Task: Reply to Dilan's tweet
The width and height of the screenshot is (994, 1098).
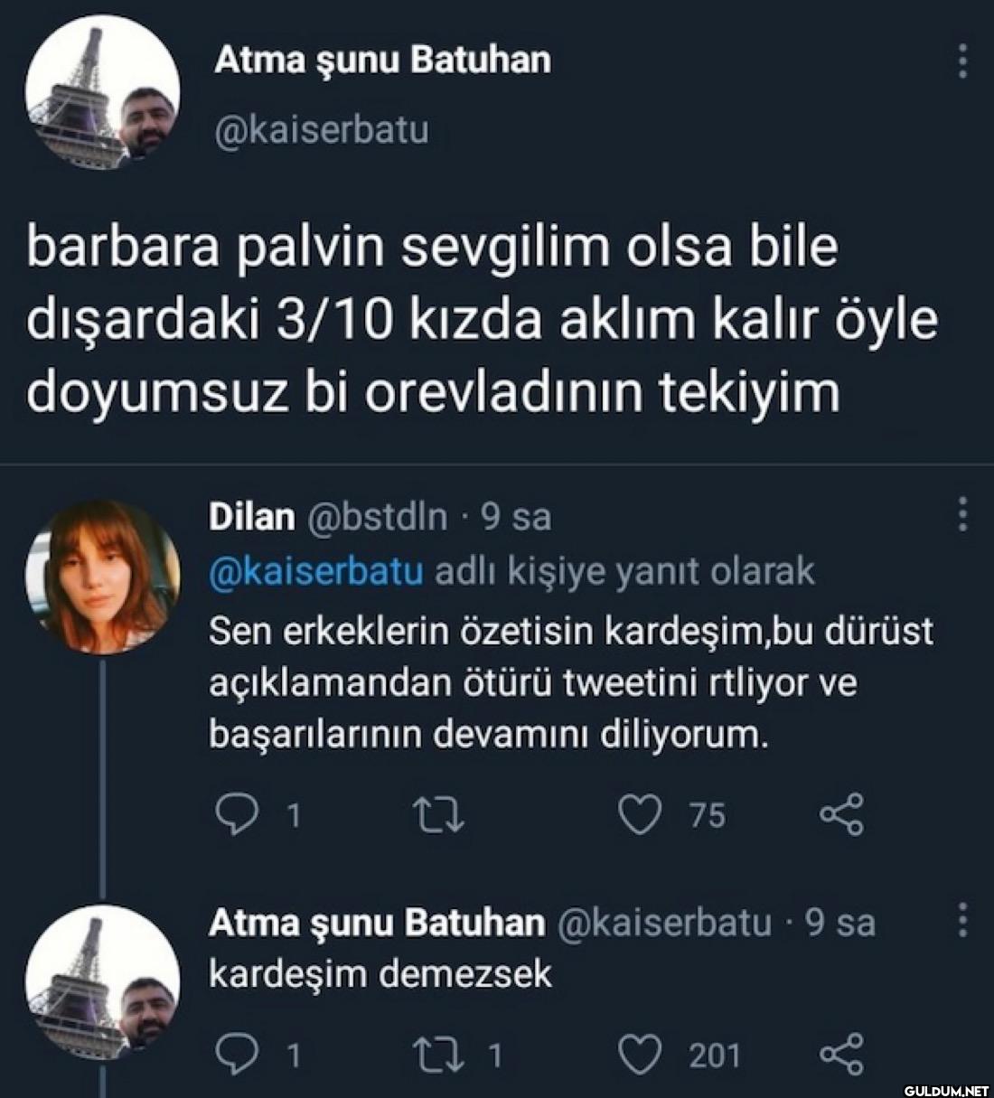Action: [241, 815]
